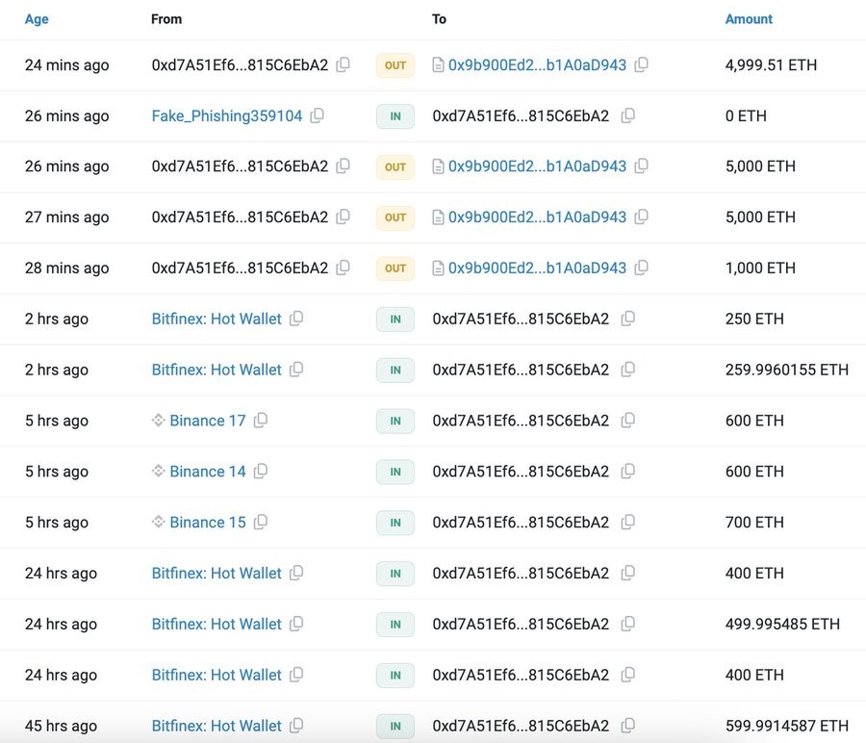Copy sender address in the 1,000 ETH row
This screenshot has width=866, height=743.
pyautogui.click(x=344, y=269)
